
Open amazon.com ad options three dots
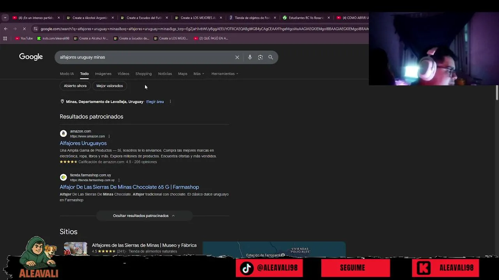pyautogui.click(x=109, y=136)
